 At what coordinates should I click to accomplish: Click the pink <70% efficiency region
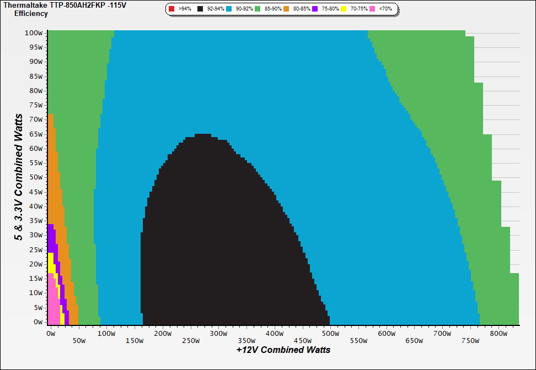[52, 308]
